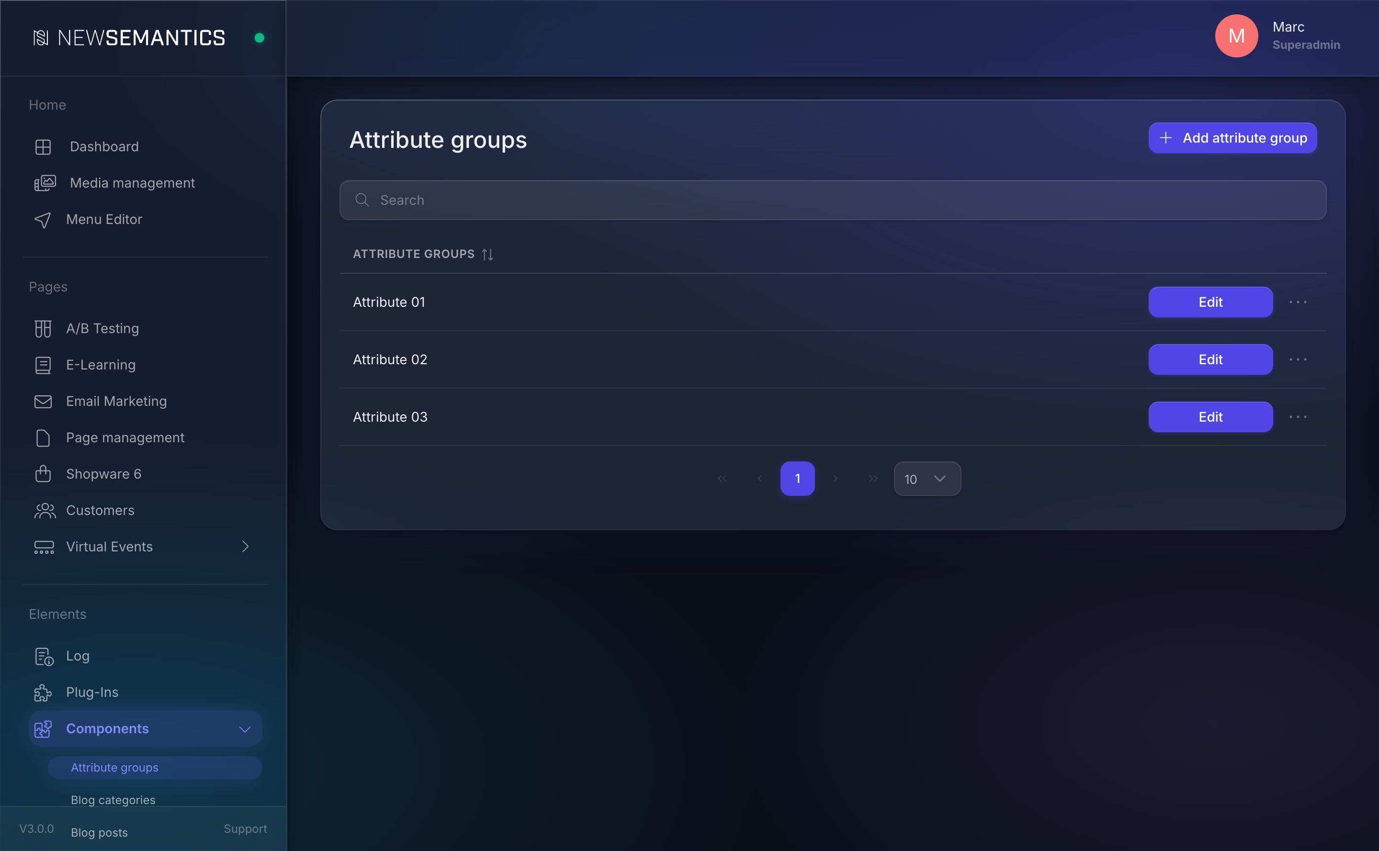The width and height of the screenshot is (1379, 851).
Task: Click the Email Marketing envelope icon
Action: [43, 401]
